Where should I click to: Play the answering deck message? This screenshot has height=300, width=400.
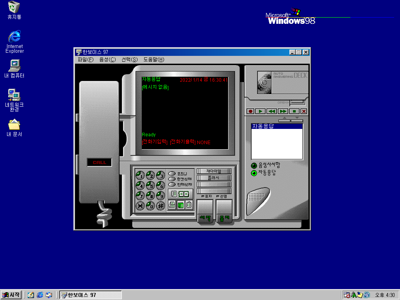pos(260,111)
